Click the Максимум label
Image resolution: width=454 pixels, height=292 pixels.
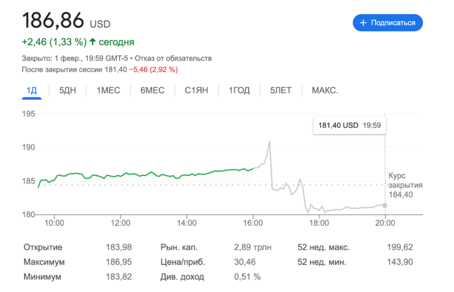tap(44, 262)
